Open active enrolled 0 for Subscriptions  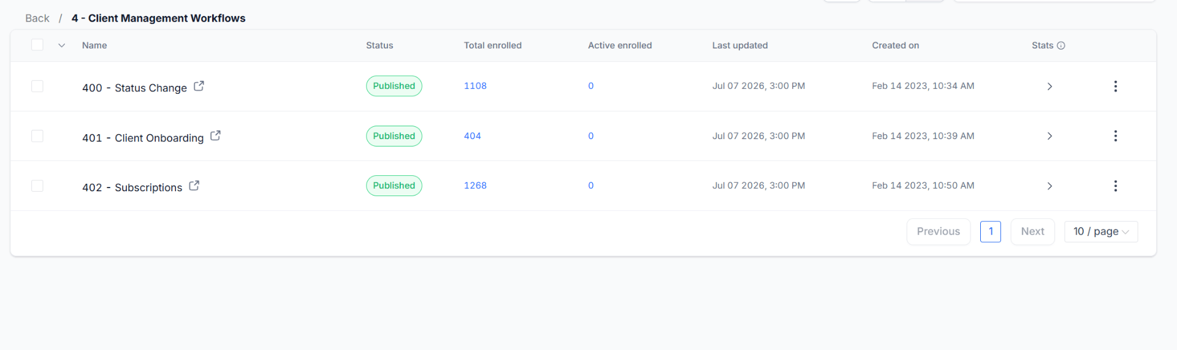pyautogui.click(x=591, y=186)
